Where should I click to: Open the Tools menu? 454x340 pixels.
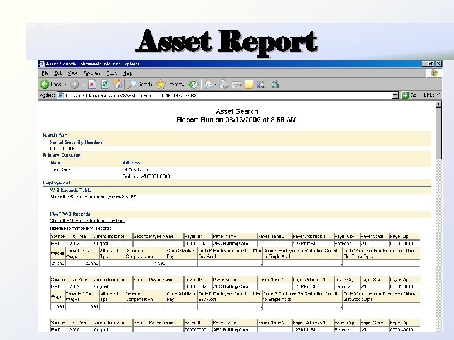click(x=112, y=73)
